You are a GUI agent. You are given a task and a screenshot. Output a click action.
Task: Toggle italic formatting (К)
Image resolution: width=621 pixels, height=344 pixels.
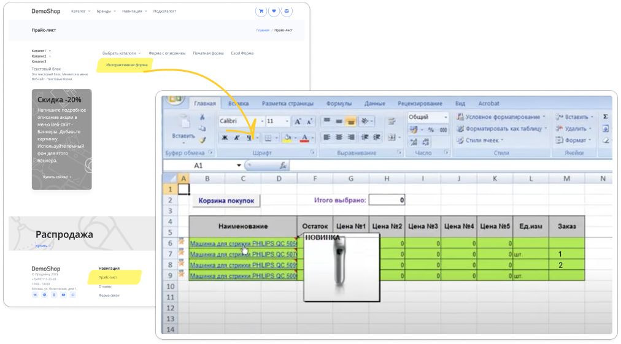236,137
